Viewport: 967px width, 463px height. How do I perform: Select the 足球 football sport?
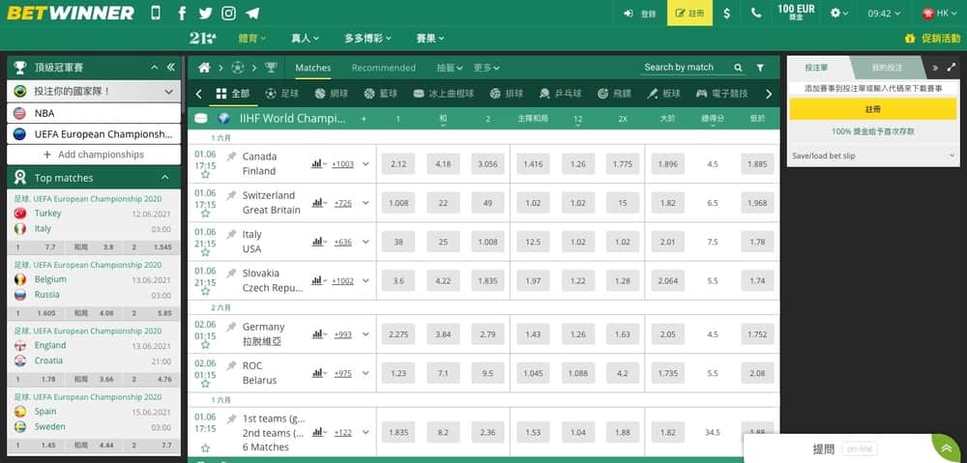coord(281,94)
